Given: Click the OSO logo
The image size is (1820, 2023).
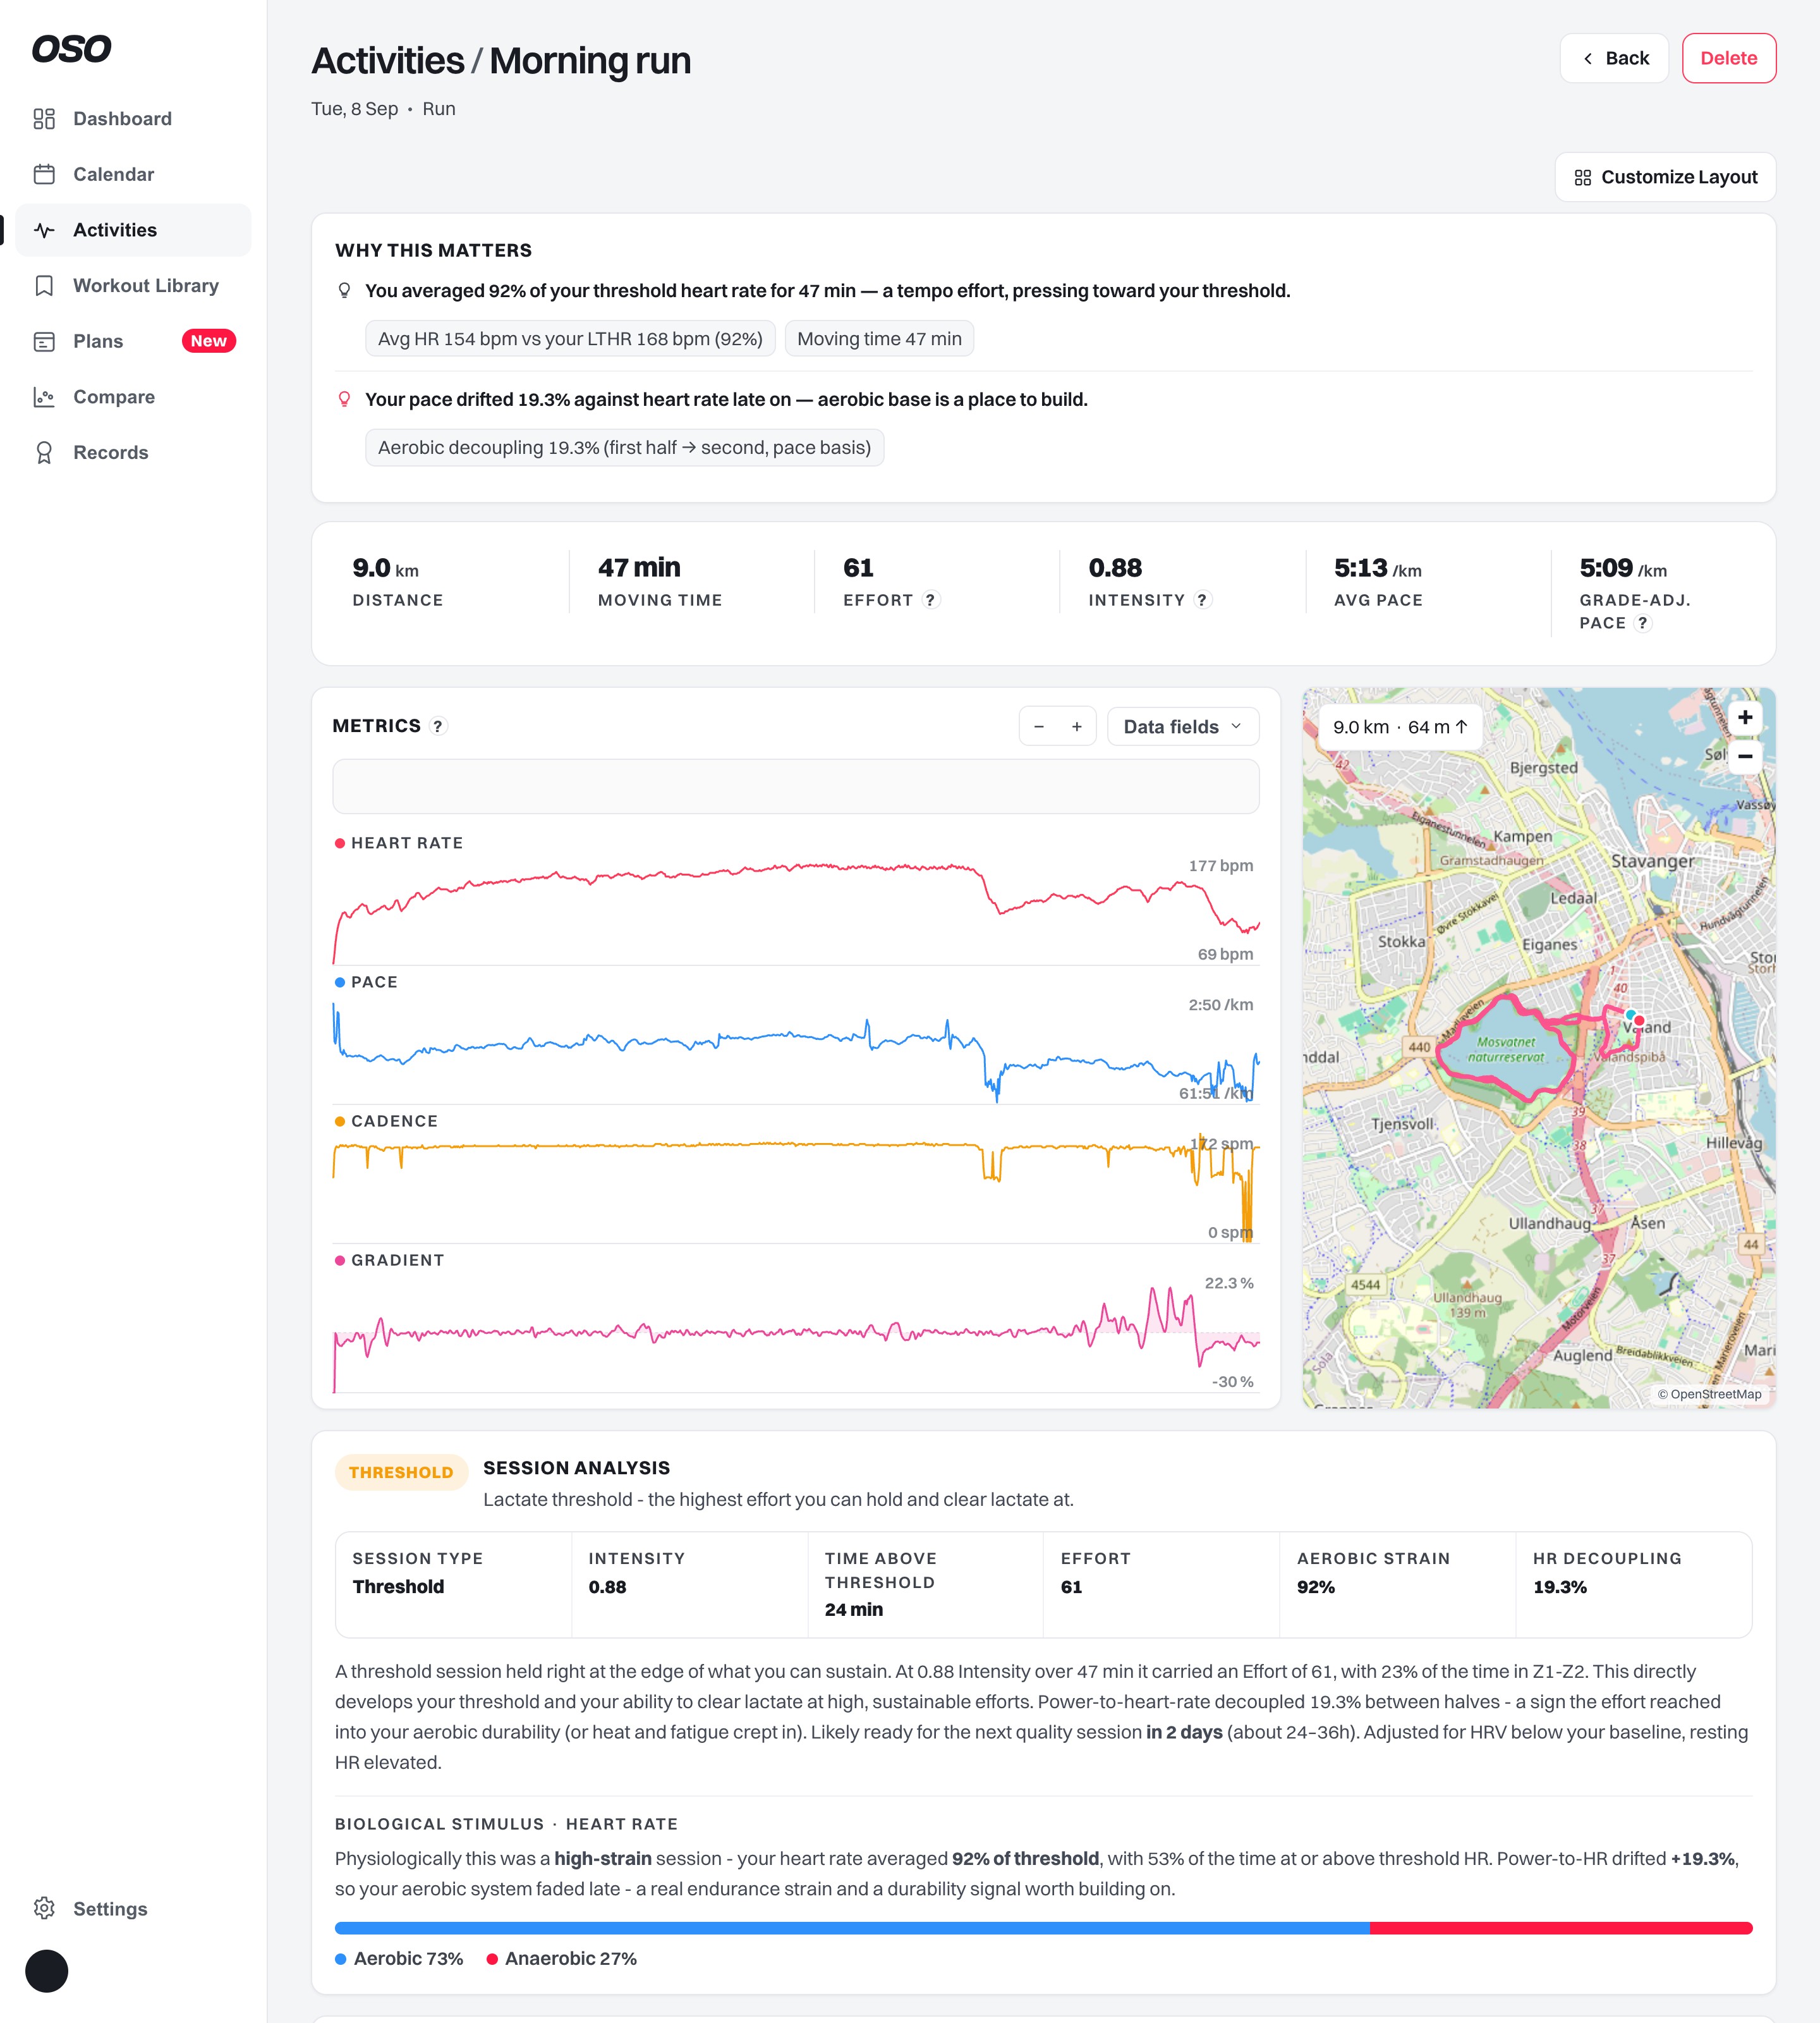Looking at the screenshot, I should (x=71, y=49).
